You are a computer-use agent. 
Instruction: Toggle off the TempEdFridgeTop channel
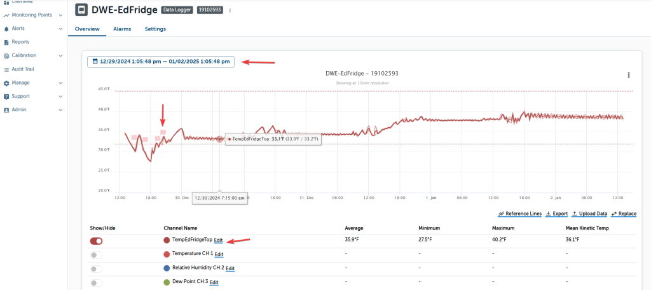point(97,241)
